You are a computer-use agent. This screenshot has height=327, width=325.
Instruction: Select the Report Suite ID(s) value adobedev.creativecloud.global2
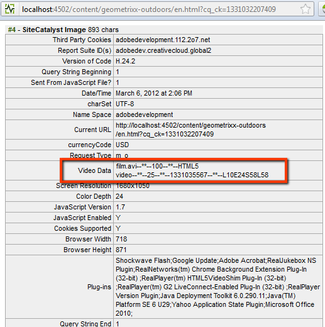pyautogui.click(x=163, y=50)
